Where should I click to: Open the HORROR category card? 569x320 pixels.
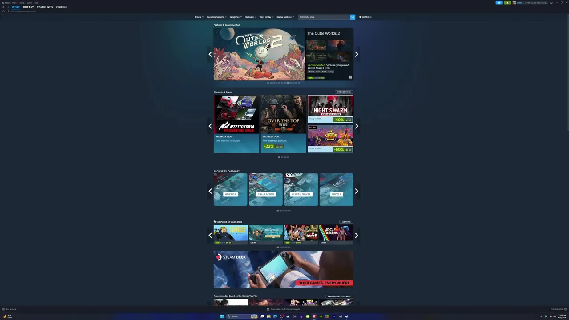tap(230, 190)
